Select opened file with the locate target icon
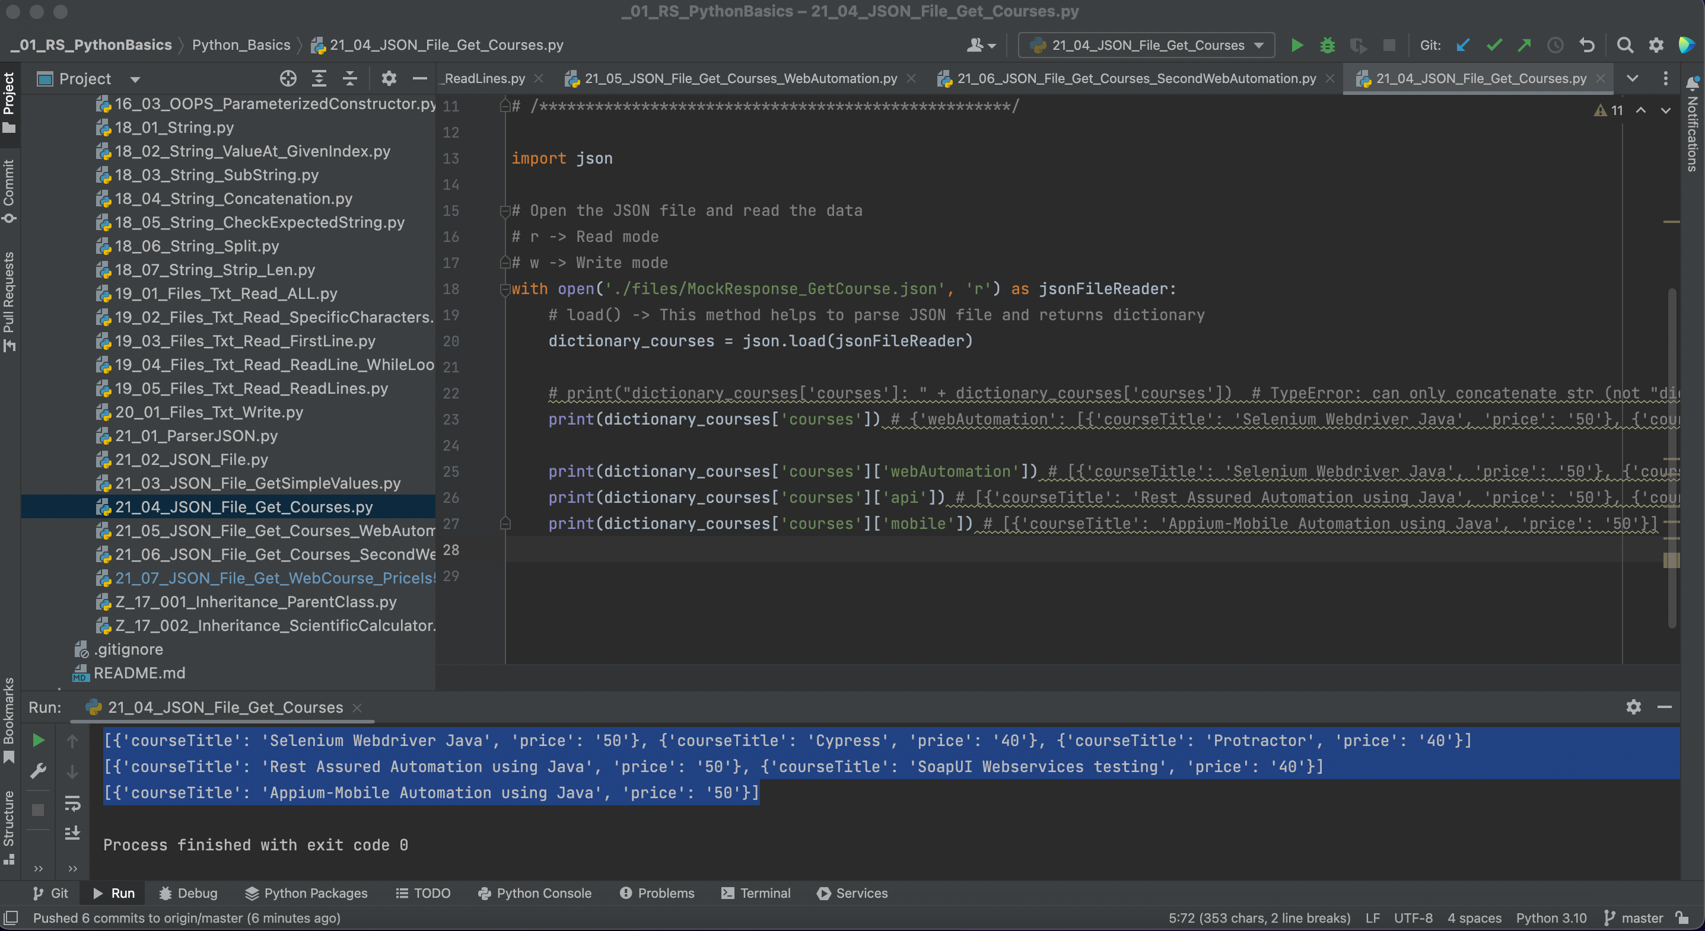 click(288, 79)
